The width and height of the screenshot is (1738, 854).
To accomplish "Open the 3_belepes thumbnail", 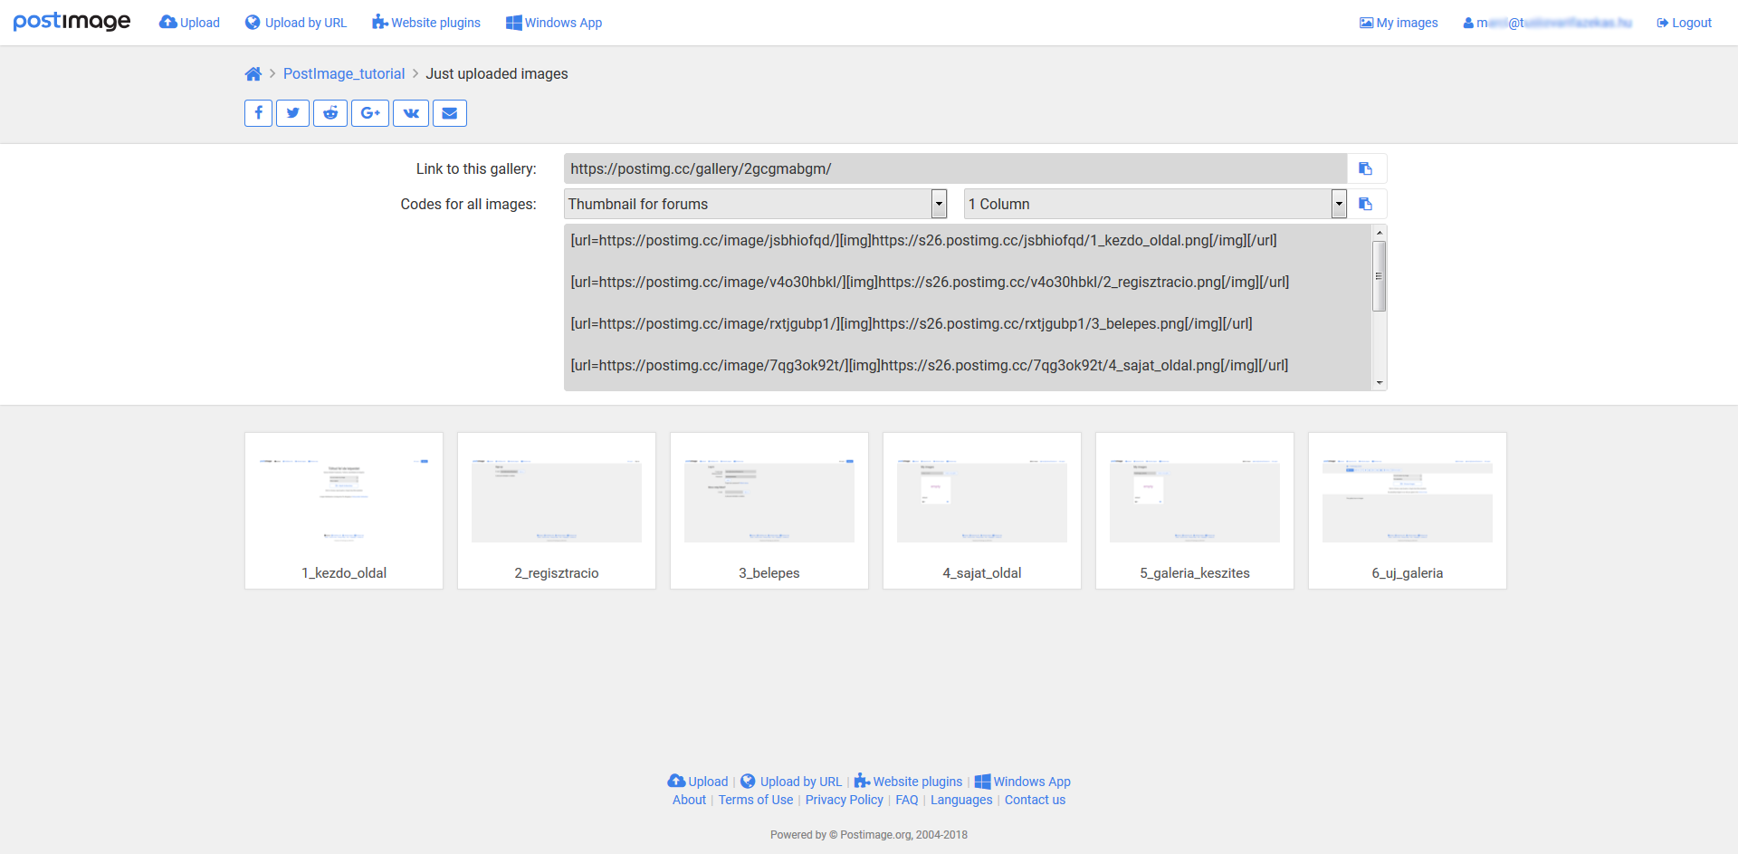I will click(x=769, y=511).
